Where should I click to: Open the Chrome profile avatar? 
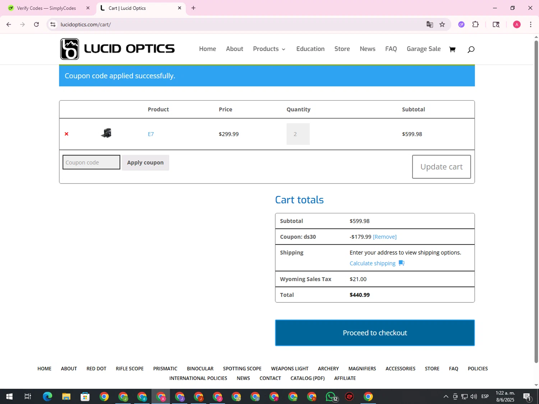[x=517, y=24]
